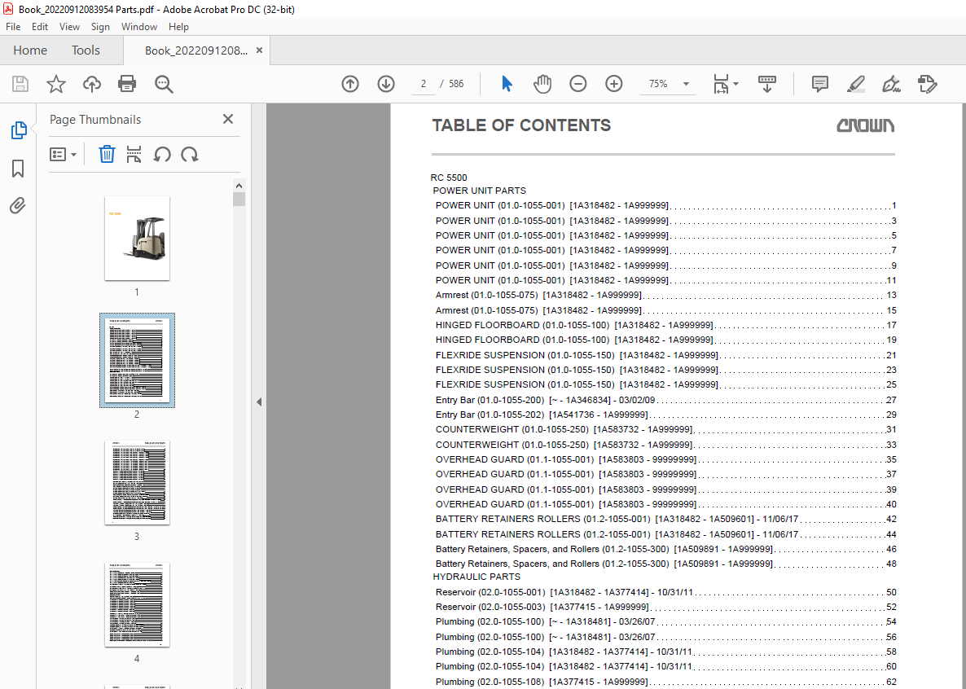Open the find text magnifier tool

pos(164,85)
